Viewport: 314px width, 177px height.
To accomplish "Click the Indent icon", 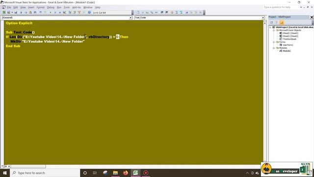I will pos(162,12).
